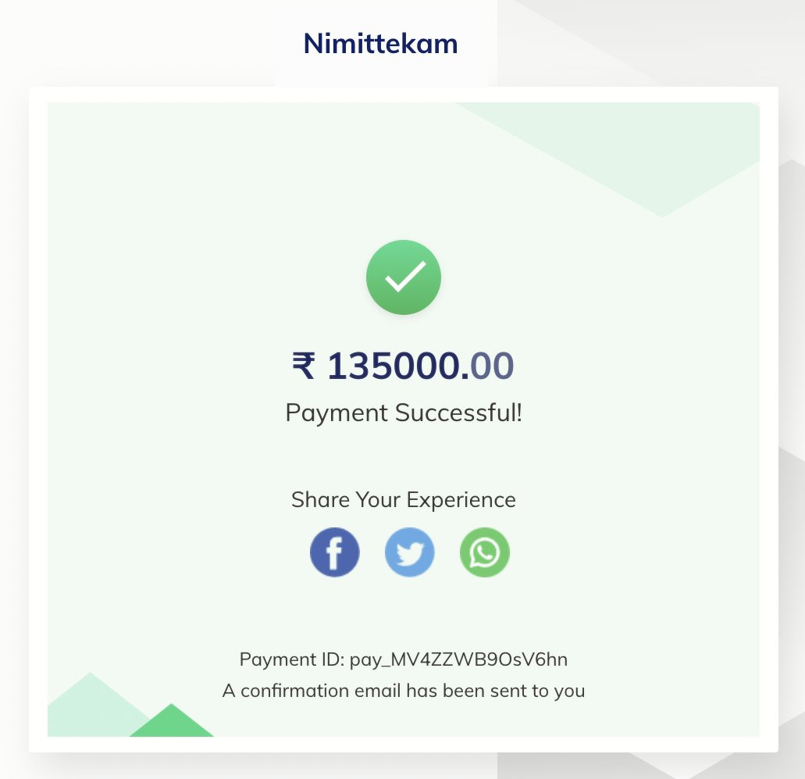
Task: Click the Twitter share icon
Action: click(409, 552)
